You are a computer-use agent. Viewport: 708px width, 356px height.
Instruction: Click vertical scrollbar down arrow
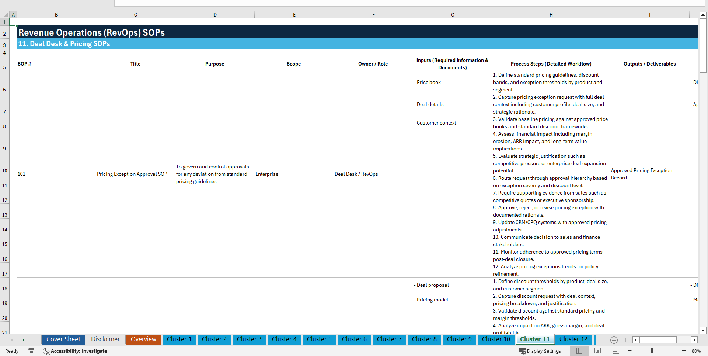point(703,331)
